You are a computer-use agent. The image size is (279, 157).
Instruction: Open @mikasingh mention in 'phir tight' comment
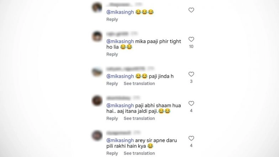tap(120, 41)
